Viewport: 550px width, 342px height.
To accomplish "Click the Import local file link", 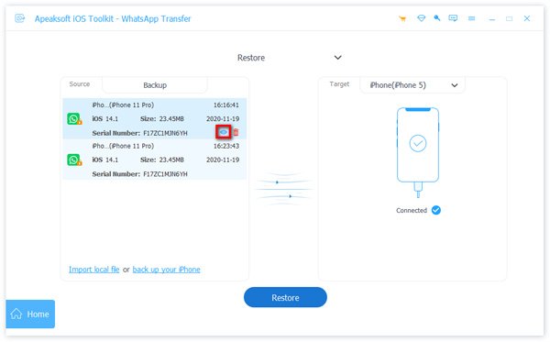I will (x=94, y=270).
